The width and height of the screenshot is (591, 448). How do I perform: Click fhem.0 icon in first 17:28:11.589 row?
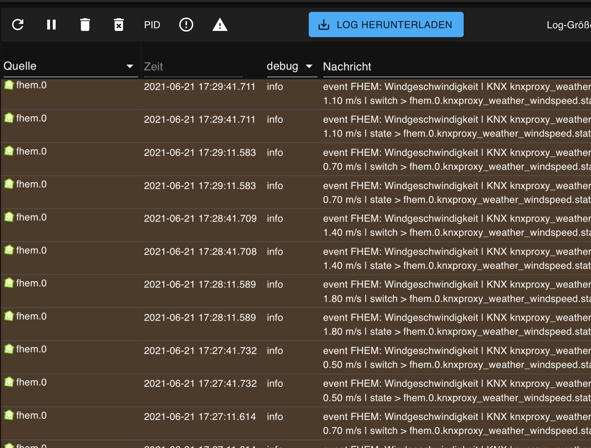pyautogui.click(x=9, y=283)
